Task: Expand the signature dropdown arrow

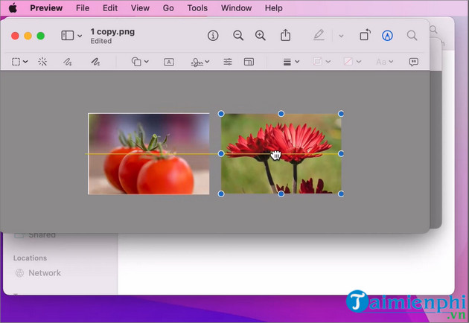Action: click(x=207, y=62)
